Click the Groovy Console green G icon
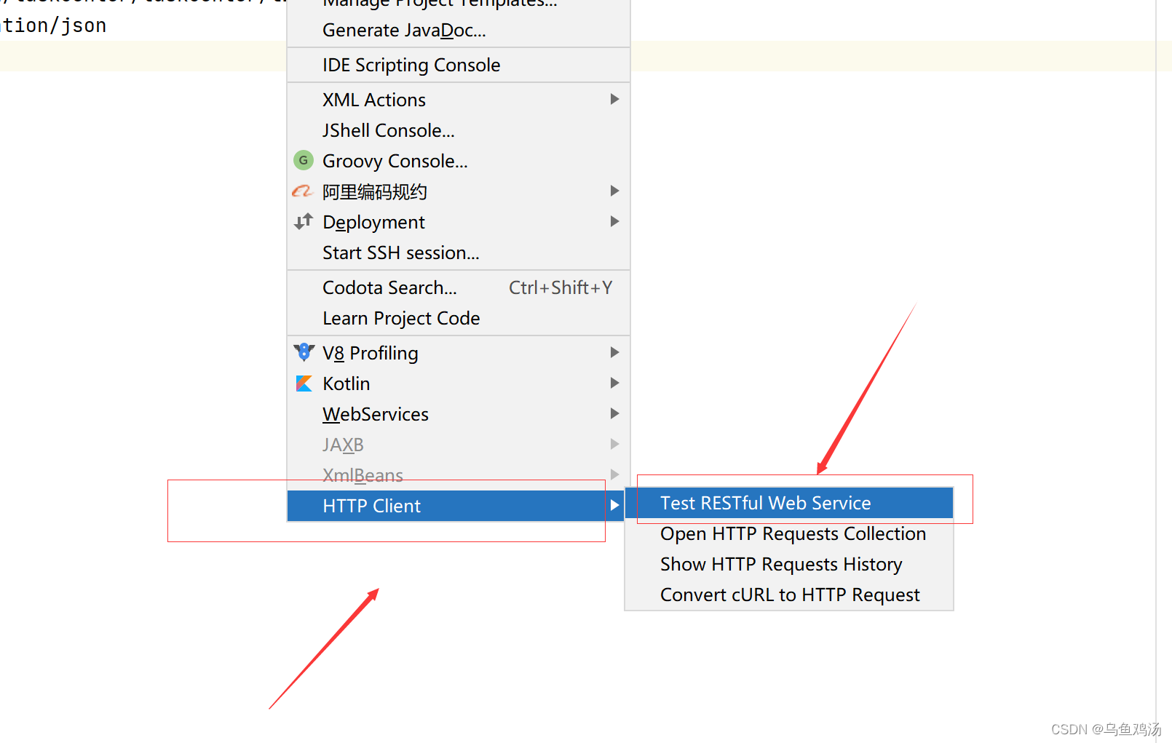Screen dimensions: 1172x743 (x=304, y=160)
